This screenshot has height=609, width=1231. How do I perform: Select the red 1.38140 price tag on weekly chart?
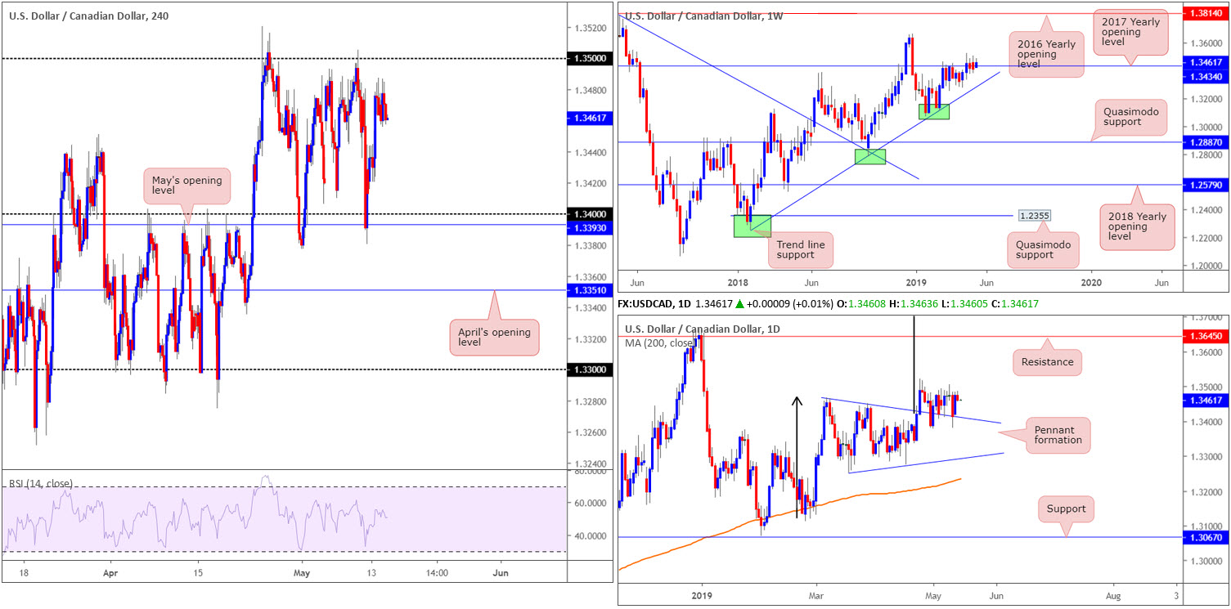pos(1206,14)
